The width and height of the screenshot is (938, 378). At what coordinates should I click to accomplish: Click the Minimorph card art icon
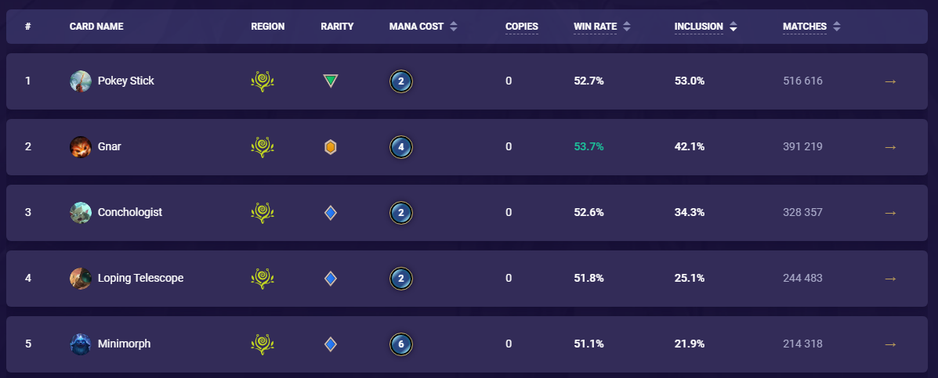pos(81,344)
